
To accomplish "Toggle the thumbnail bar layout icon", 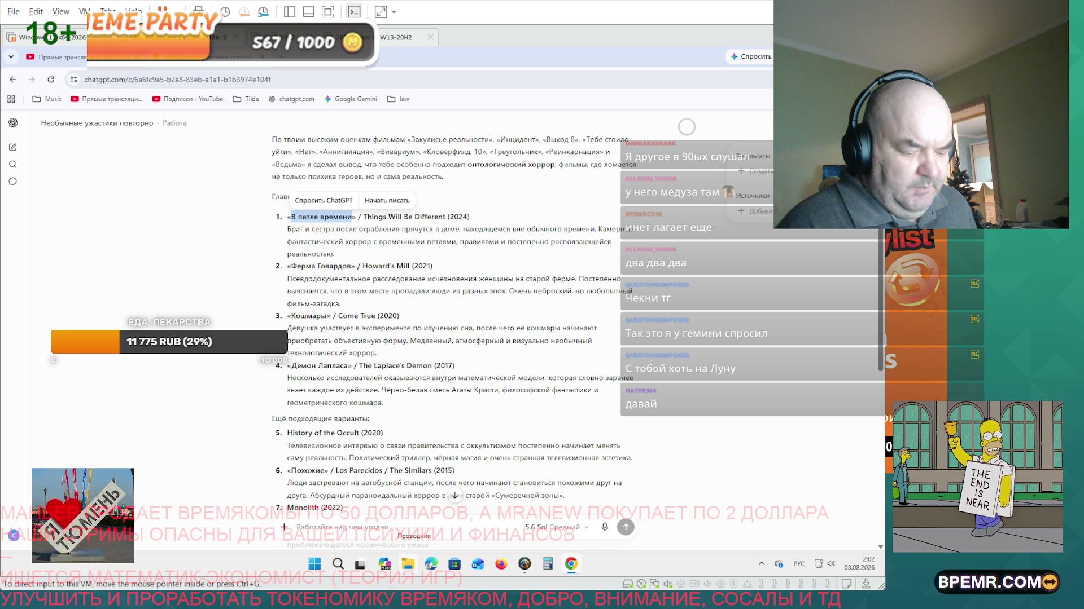I will point(309,11).
